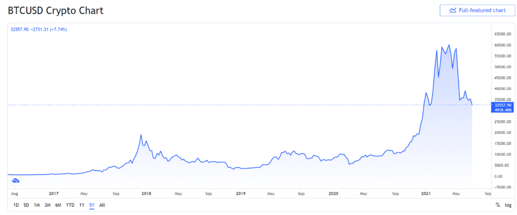Switch chart to 6M range

[58, 205]
